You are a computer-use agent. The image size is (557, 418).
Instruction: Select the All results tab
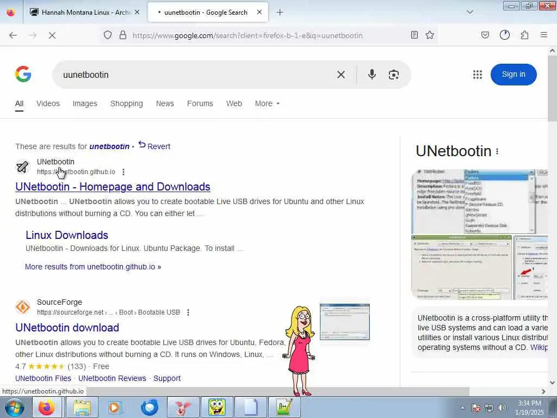19,104
